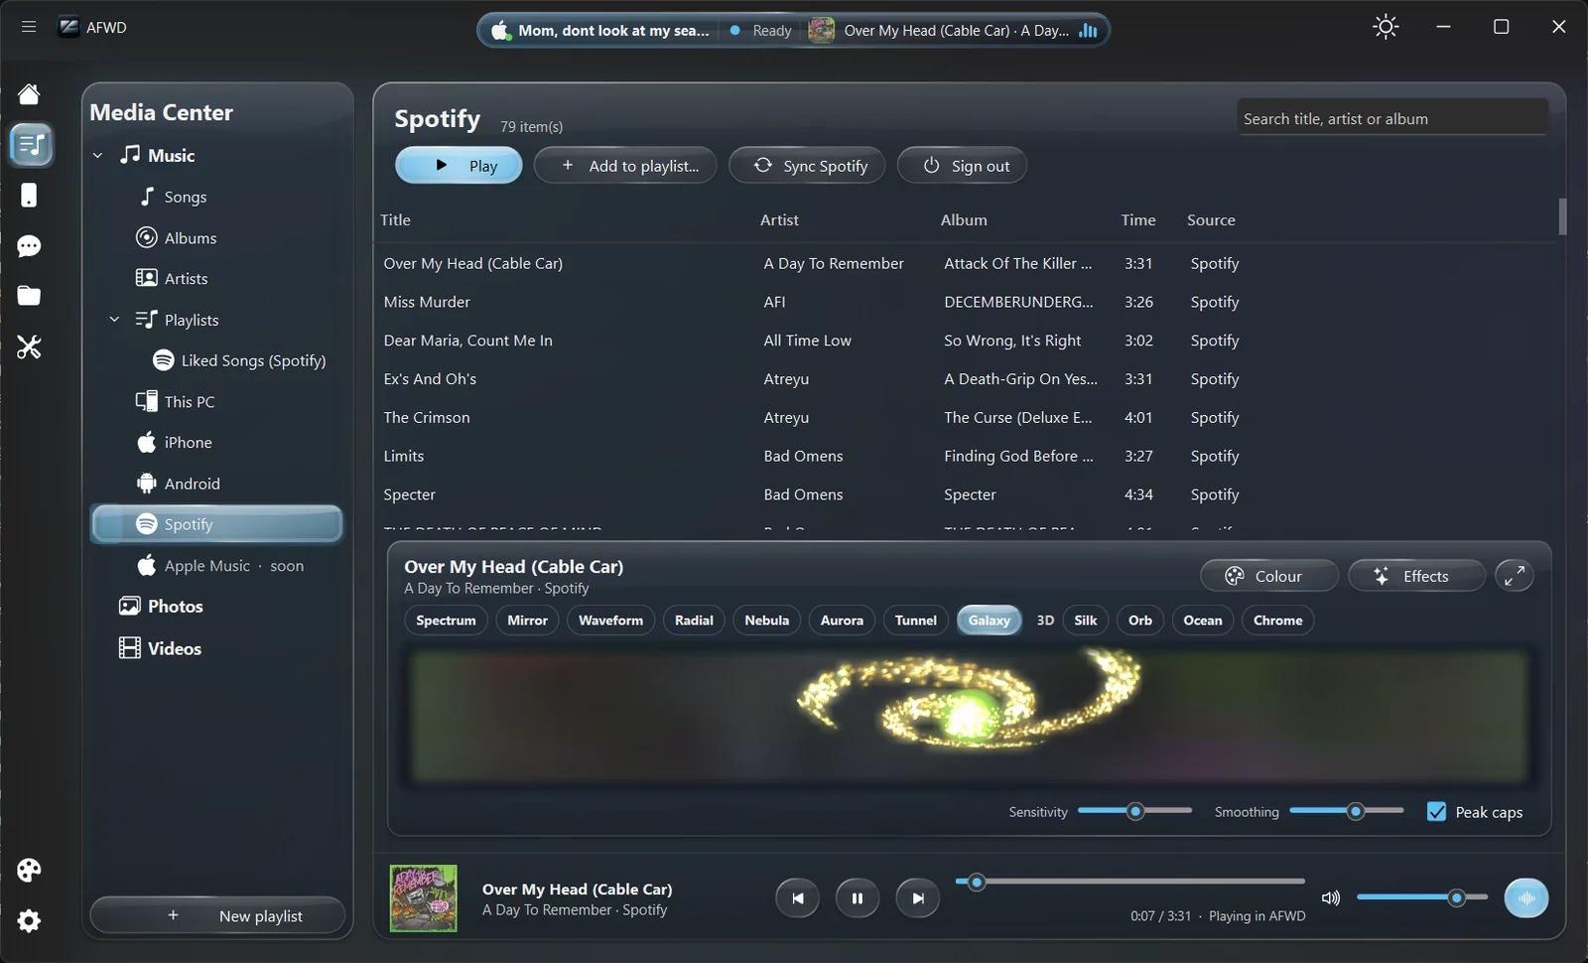
Task: Switch visualizer to Ocean
Action: (x=1203, y=620)
